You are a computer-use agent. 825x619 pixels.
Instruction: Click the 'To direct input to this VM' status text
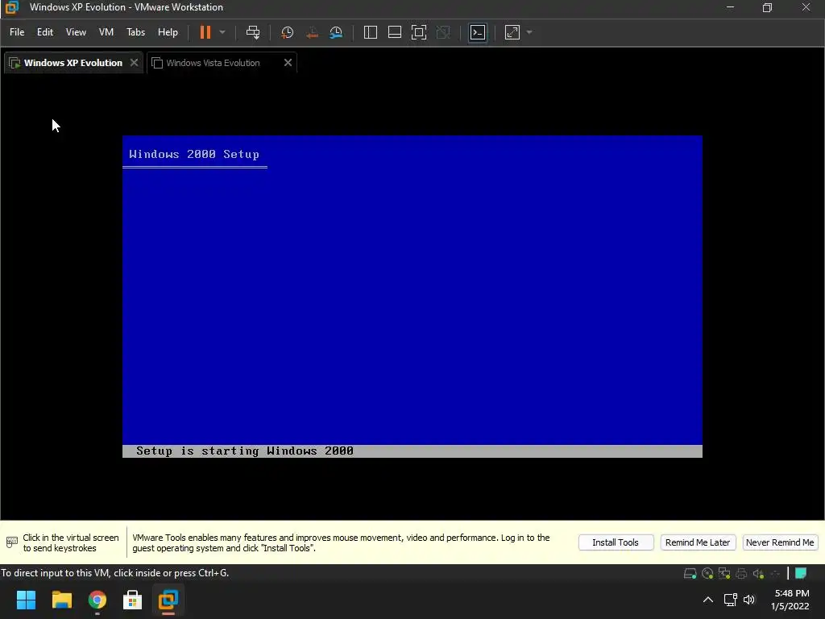[114, 573]
